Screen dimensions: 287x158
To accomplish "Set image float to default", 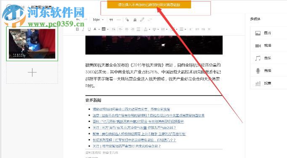I will 191,29.
